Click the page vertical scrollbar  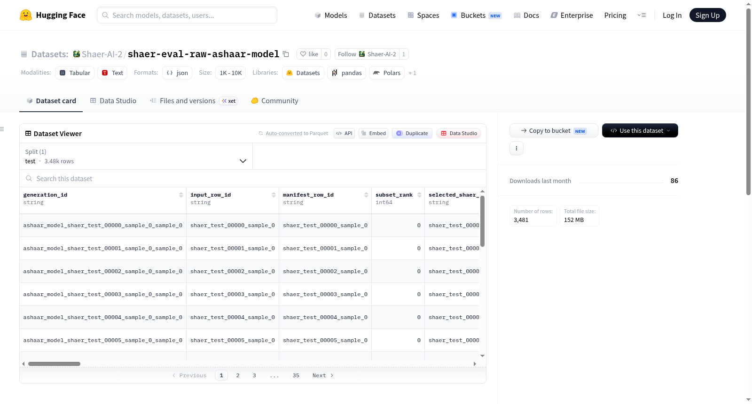click(748, 101)
